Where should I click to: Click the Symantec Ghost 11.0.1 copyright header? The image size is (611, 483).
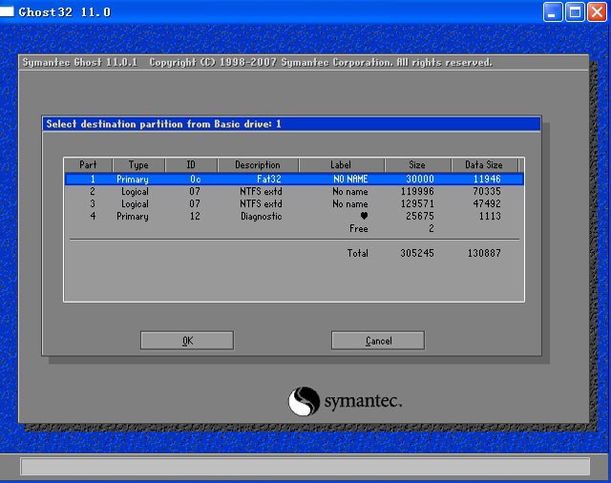257,63
